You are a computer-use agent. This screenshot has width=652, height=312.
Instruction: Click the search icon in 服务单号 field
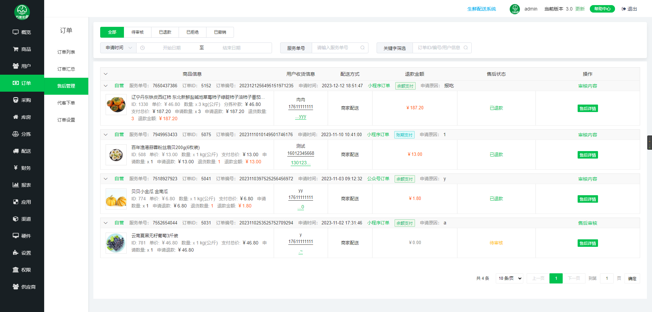point(362,48)
